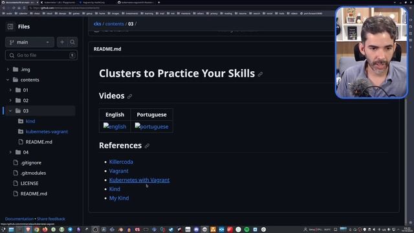Click anchor link icon beside Clusters heading
Screen dimensions: 414x233
pyautogui.click(x=260, y=74)
